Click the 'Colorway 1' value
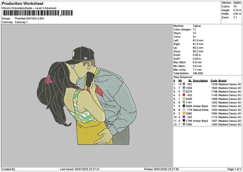 (21, 22)
